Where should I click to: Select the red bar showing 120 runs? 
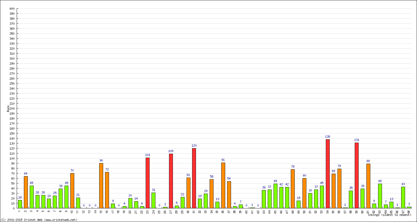point(194,178)
